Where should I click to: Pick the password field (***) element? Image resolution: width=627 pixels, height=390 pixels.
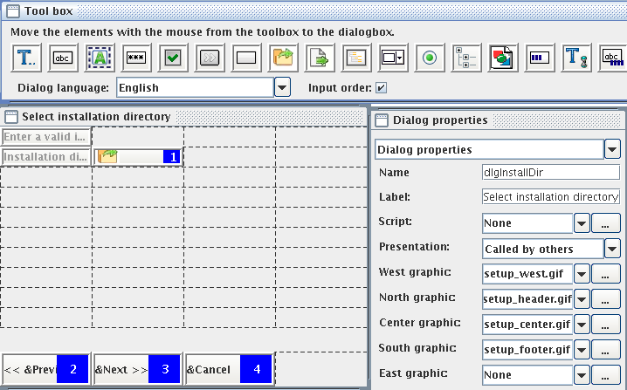coord(135,58)
